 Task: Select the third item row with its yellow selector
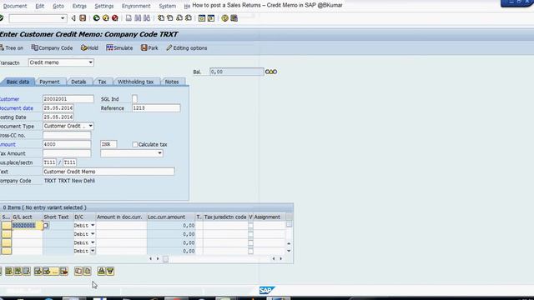[x=7, y=242]
